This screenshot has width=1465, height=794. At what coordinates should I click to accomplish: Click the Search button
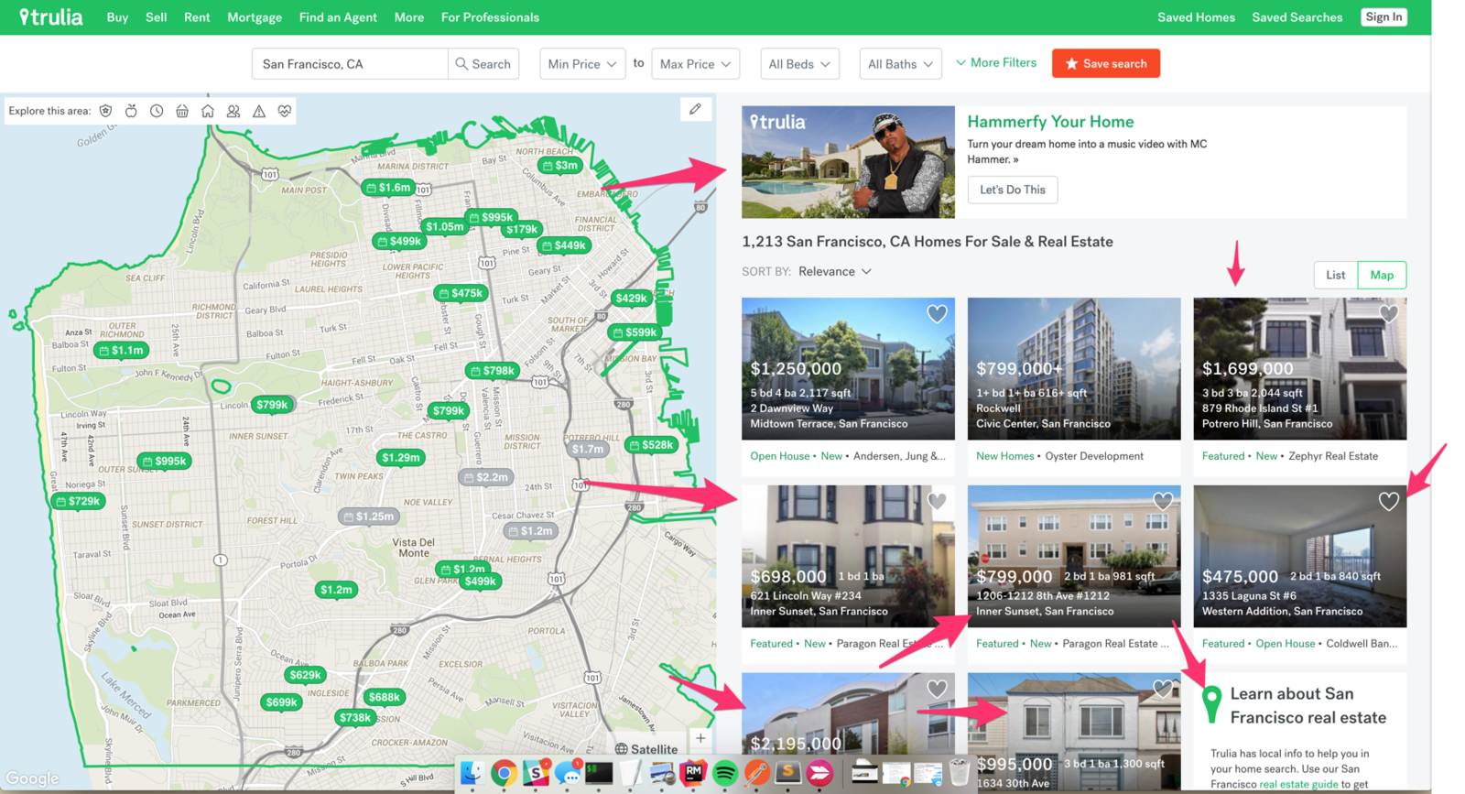click(483, 64)
